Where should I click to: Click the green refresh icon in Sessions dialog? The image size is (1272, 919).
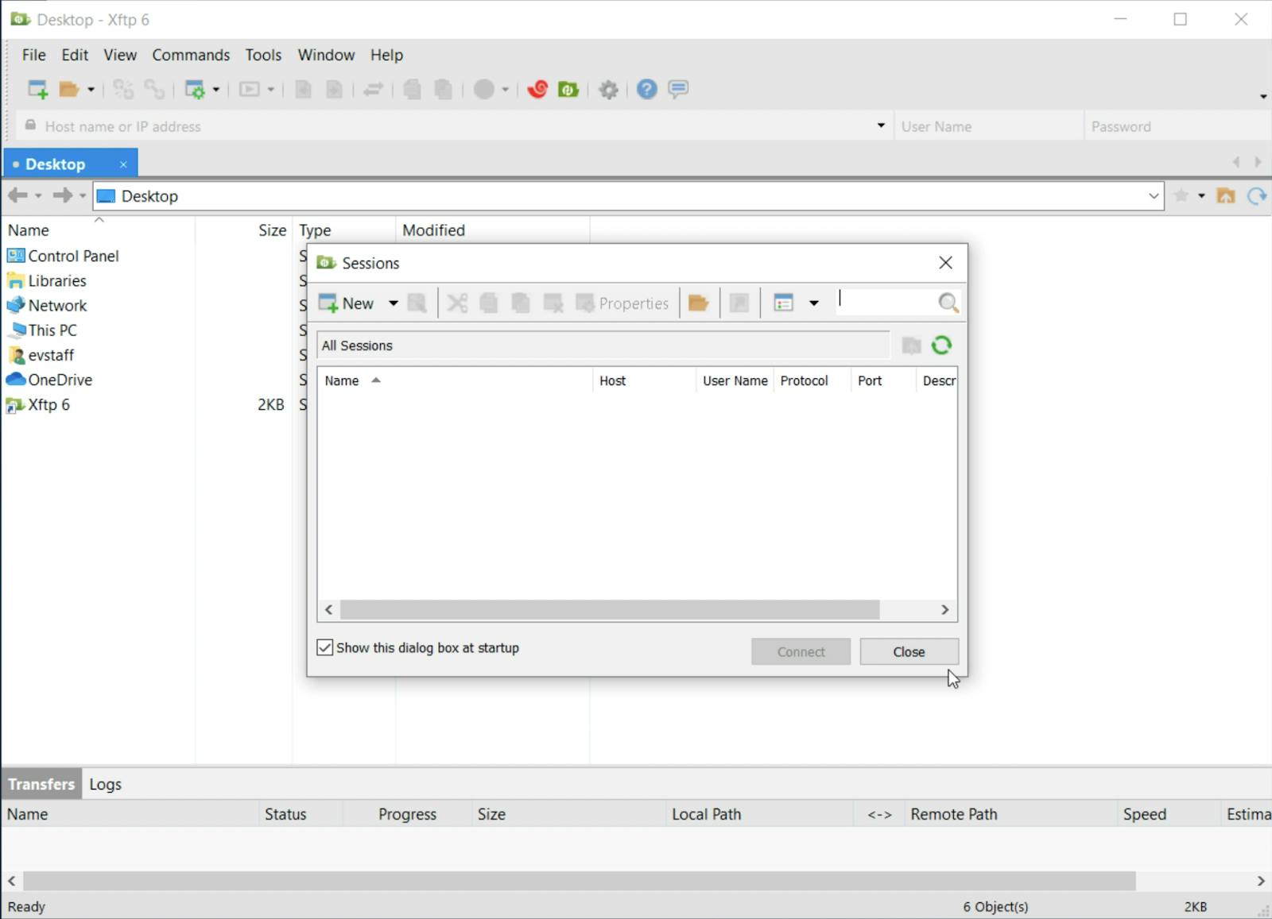(x=941, y=346)
